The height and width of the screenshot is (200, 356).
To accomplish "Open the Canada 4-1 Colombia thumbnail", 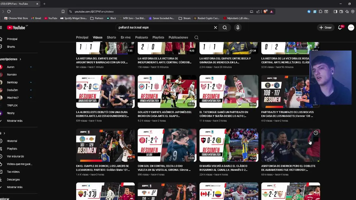I will click(x=229, y=191).
